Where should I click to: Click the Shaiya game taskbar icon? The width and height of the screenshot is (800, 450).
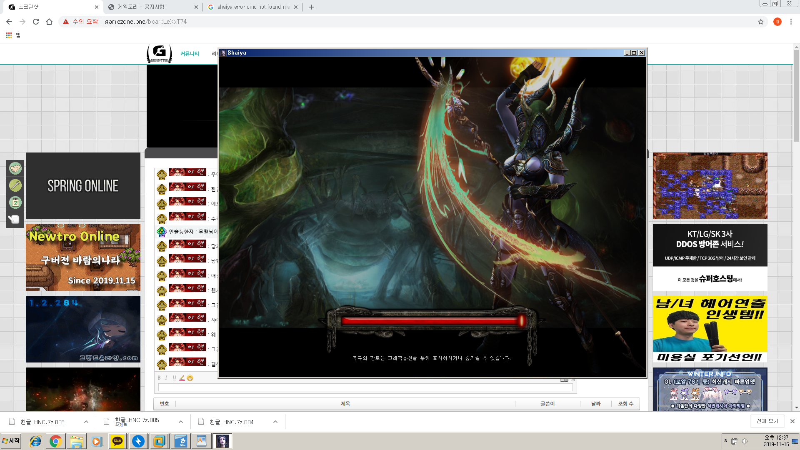pyautogui.click(x=222, y=441)
